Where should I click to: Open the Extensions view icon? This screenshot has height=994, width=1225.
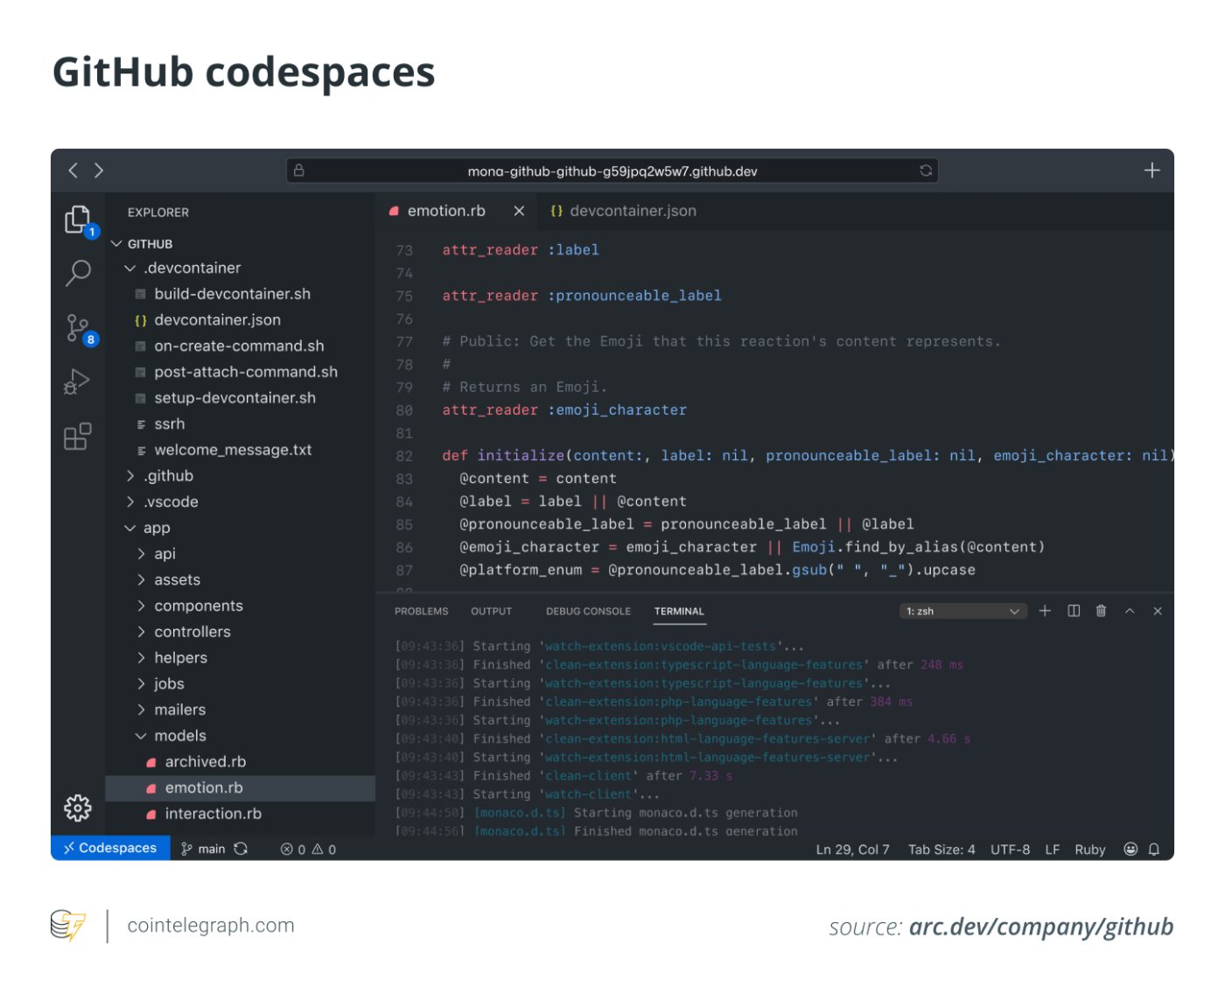(x=77, y=436)
